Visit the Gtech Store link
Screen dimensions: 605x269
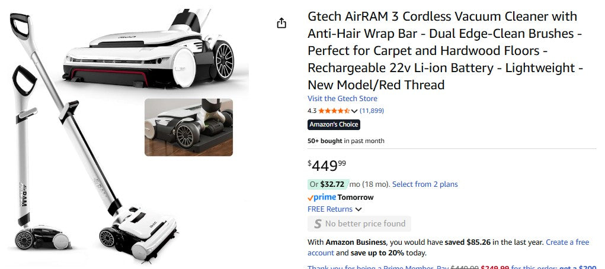point(342,99)
